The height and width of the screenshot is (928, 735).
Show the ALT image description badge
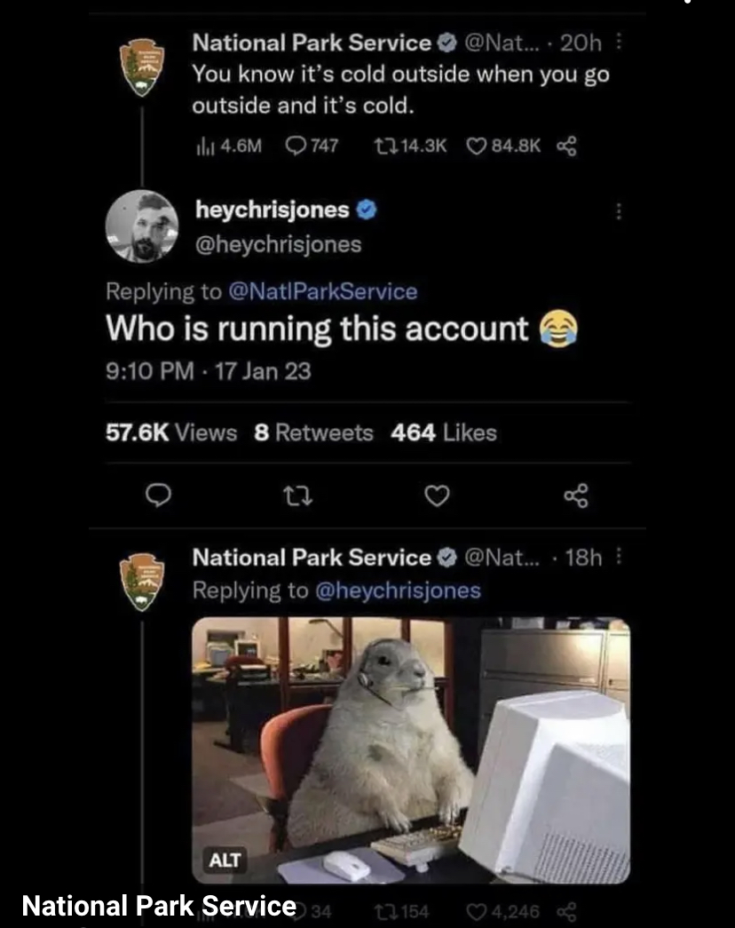tap(225, 860)
